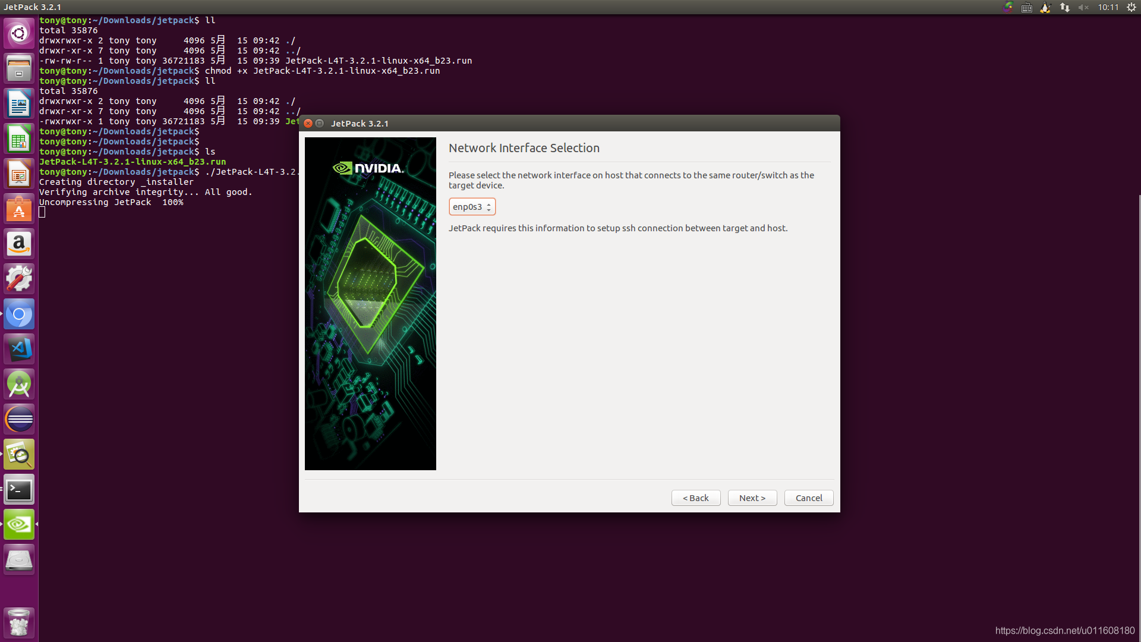Open the Files manager from the launcher
The image size is (1141, 642).
pos(19,68)
